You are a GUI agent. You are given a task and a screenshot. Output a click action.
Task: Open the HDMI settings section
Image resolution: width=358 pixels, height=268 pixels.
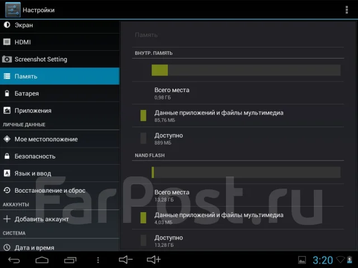click(60, 42)
